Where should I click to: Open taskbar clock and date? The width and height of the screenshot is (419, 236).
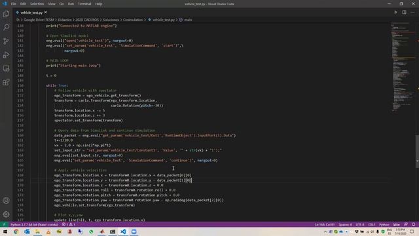click(400, 231)
